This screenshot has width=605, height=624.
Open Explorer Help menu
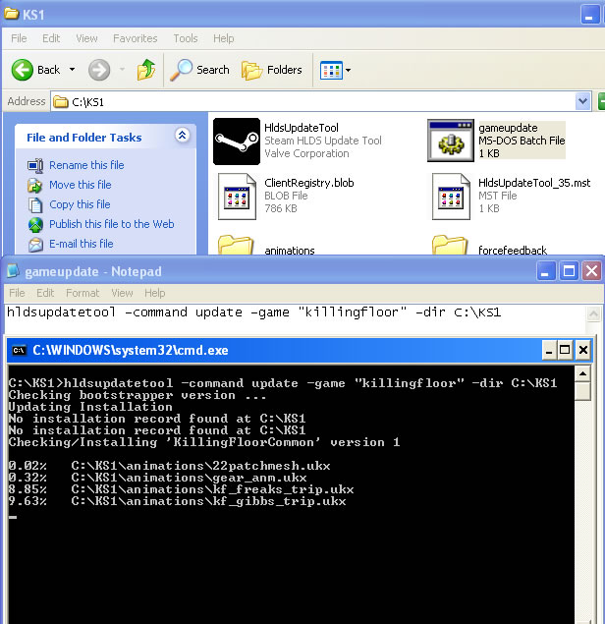click(x=223, y=38)
